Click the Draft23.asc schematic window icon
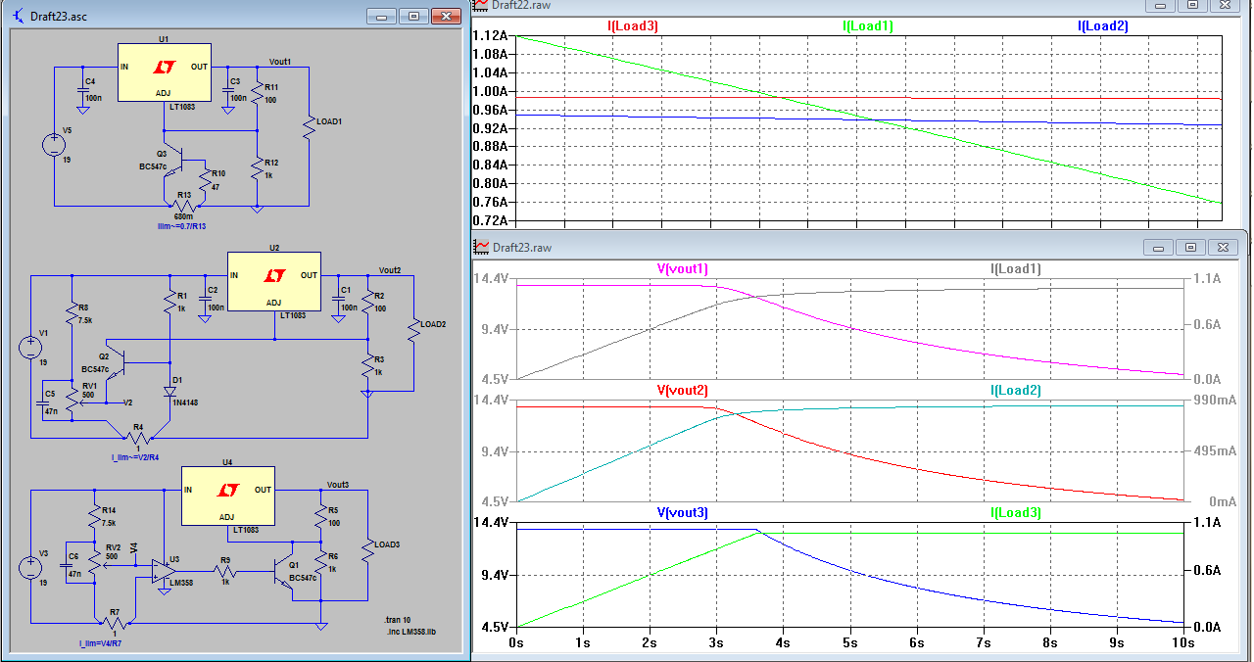Image resolution: width=1254 pixels, height=662 pixels. pyautogui.click(x=19, y=17)
